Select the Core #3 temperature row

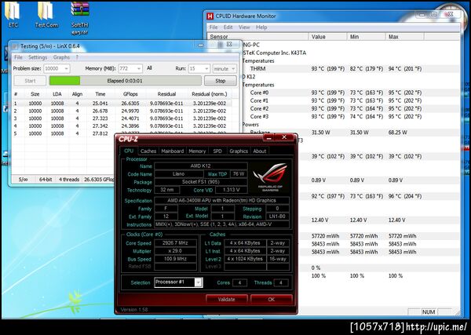tap(350, 116)
